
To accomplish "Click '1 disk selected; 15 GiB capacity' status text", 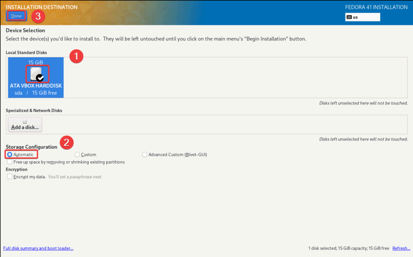I will 349,248.
